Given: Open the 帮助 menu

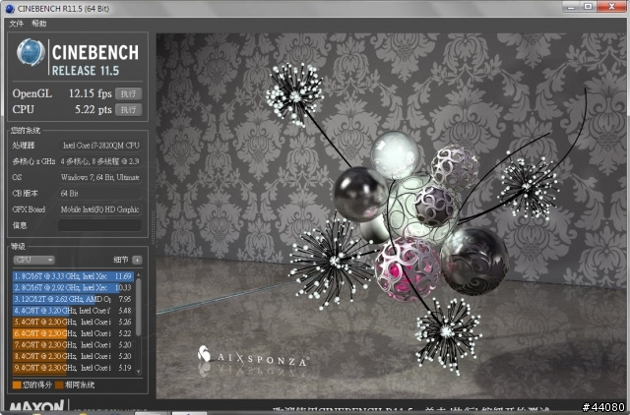Looking at the screenshot, I should click(x=39, y=24).
